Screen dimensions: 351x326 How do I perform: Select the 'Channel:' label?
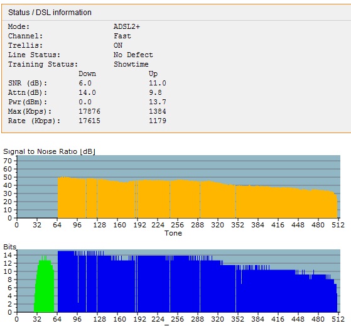[x=25, y=36]
